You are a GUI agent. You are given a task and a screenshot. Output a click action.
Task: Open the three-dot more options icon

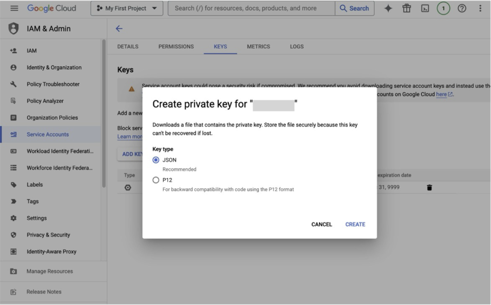point(480,8)
